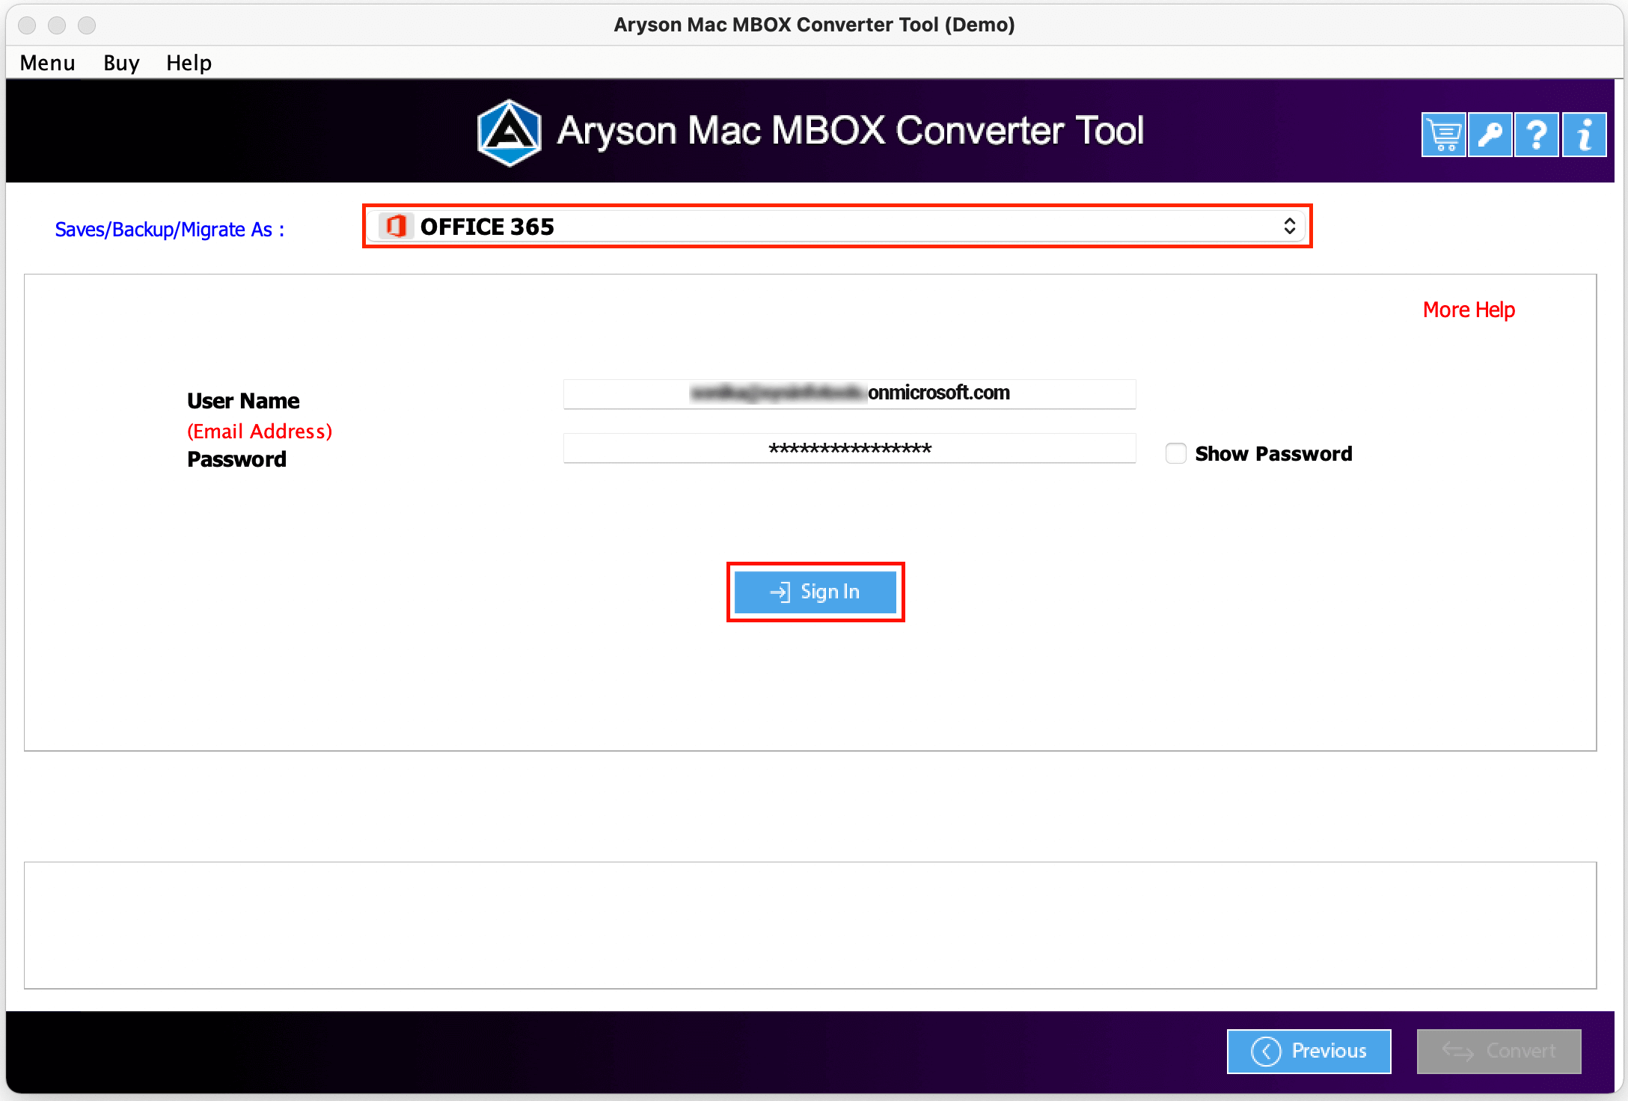The height and width of the screenshot is (1101, 1628).
Task: Click the "(Email Address)" red label
Action: (260, 431)
